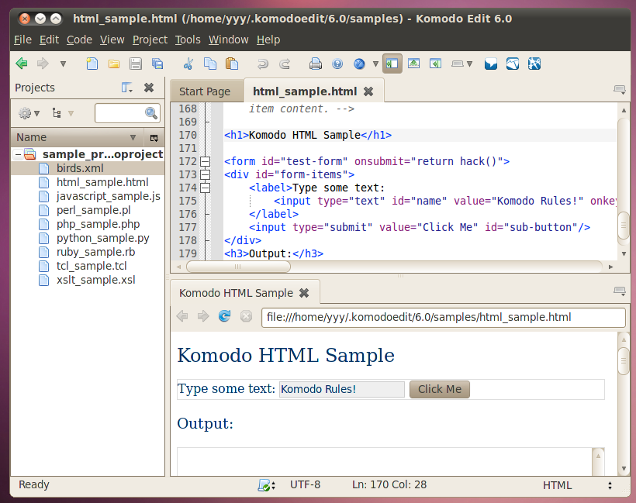Click the editor horizontal scrollbar thumb
The width and height of the screenshot is (636, 503).
tap(238, 267)
